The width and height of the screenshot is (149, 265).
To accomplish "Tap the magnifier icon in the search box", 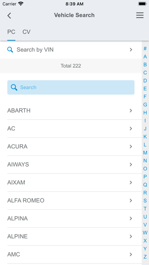I will [14, 87].
